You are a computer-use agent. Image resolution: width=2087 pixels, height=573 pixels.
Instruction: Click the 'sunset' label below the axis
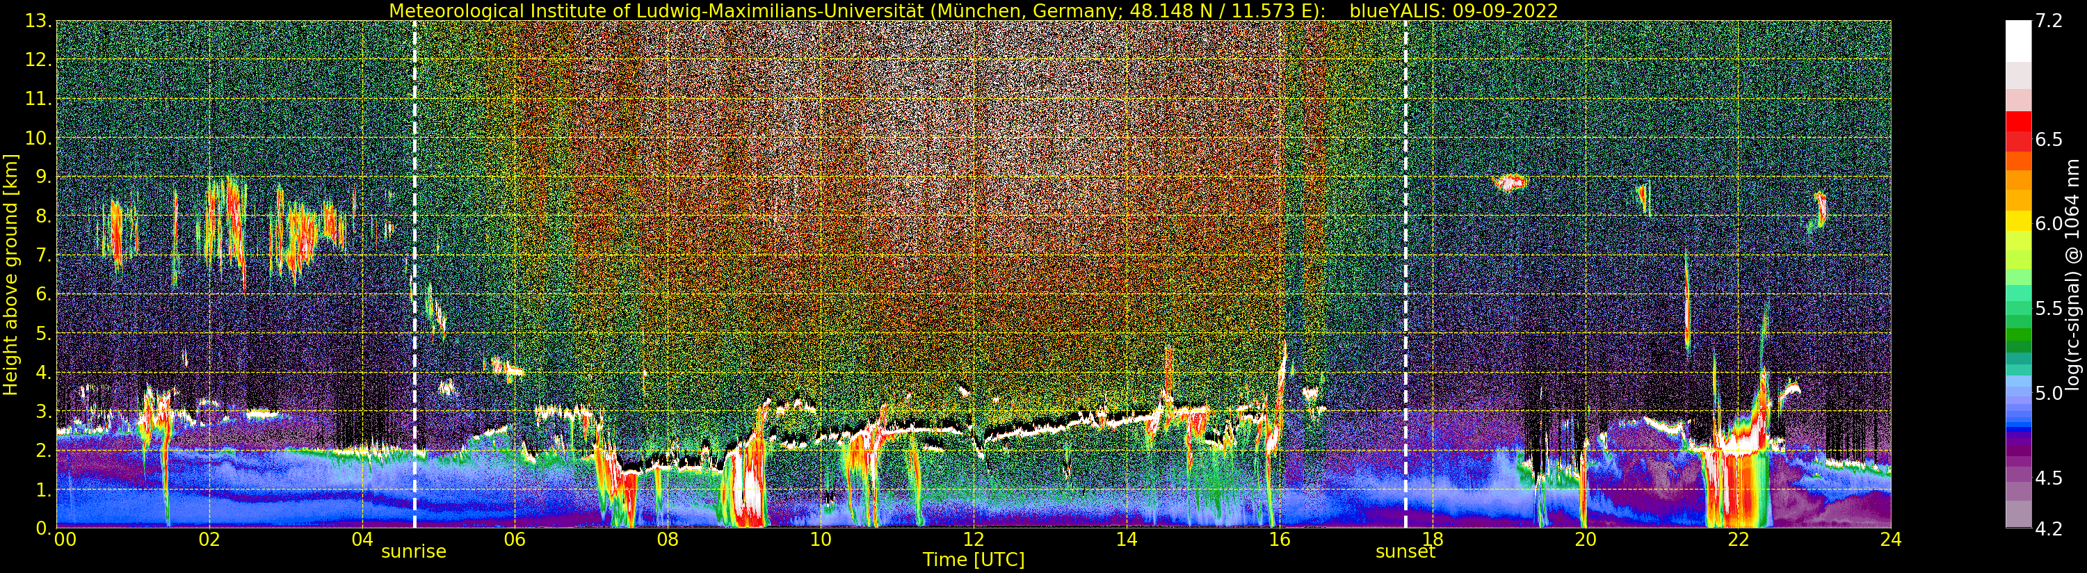tap(1405, 551)
